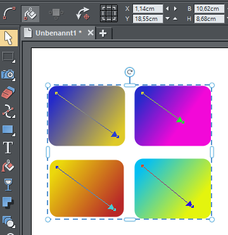Click the Y position field 18,55cm
The width and height of the screenshot is (228, 235).
(148, 19)
